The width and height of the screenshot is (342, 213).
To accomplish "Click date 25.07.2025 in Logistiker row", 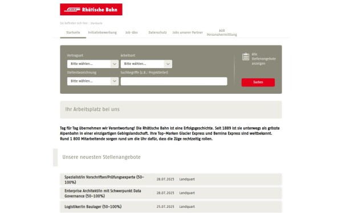I will [x=165, y=207].
